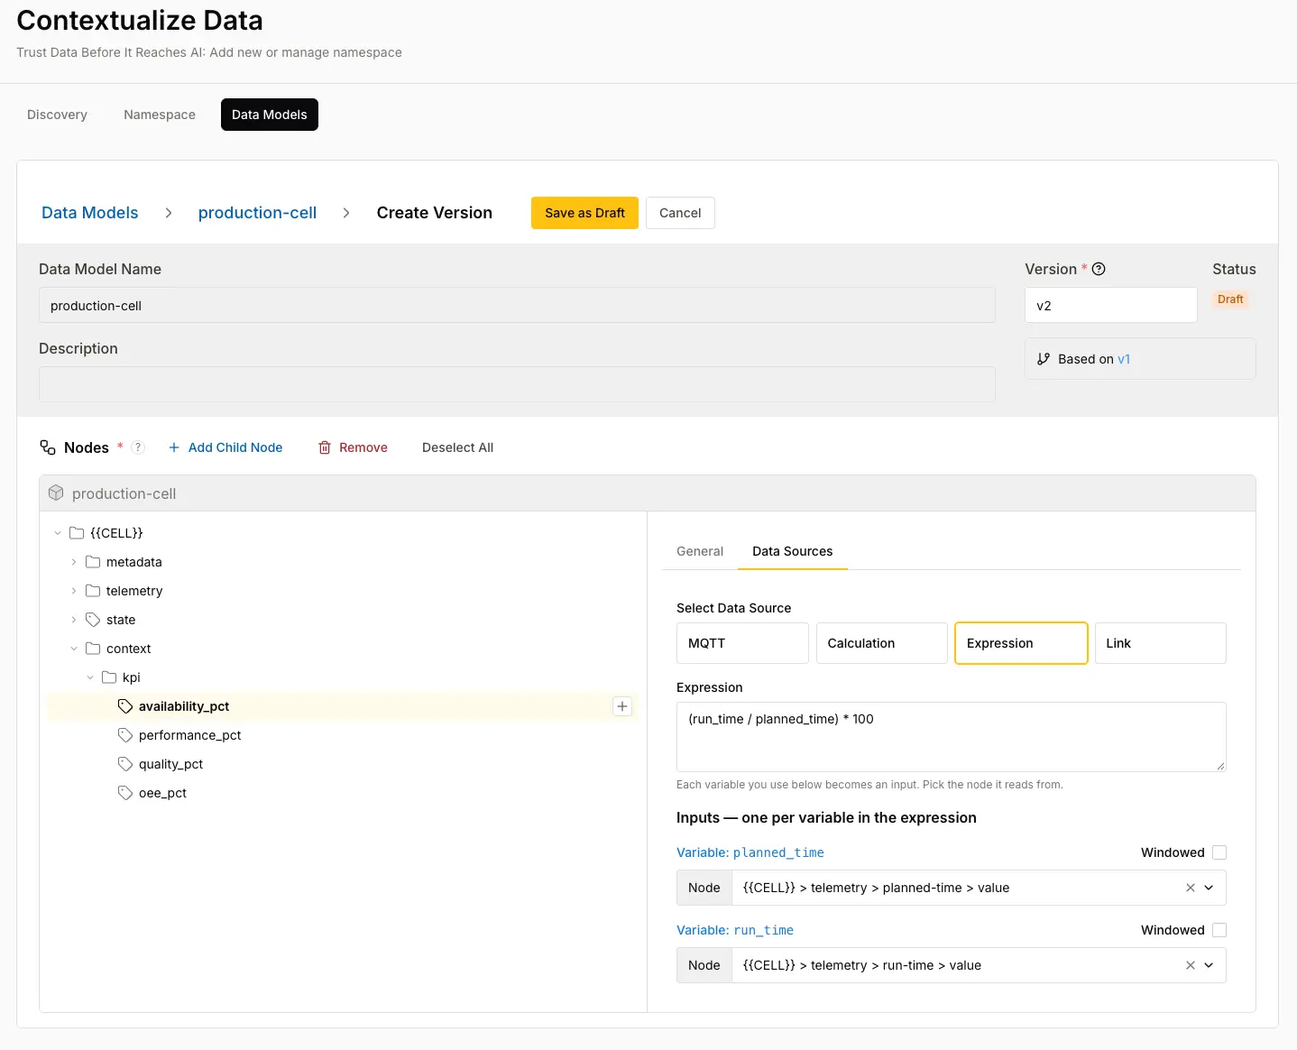Select performance_pct in the tree
The width and height of the screenshot is (1297, 1050).
(x=190, y=735)
